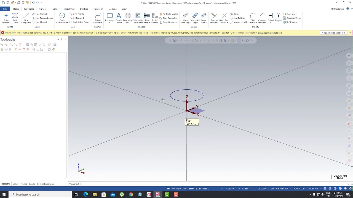Dismiss the non-genuine warning banner
Screen dimensions: 353x198
click(x=350, y=33)
